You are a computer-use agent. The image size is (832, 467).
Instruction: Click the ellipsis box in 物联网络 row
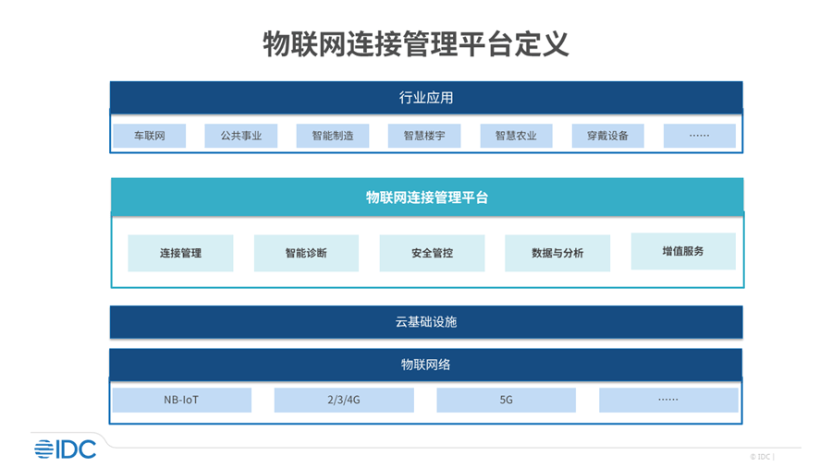[x=668, y=401]
